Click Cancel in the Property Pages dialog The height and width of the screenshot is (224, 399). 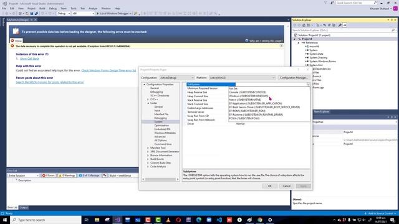coord(286,186)
